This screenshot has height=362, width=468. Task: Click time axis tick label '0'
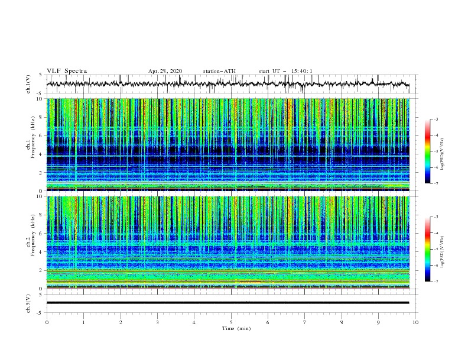[47, 322]
